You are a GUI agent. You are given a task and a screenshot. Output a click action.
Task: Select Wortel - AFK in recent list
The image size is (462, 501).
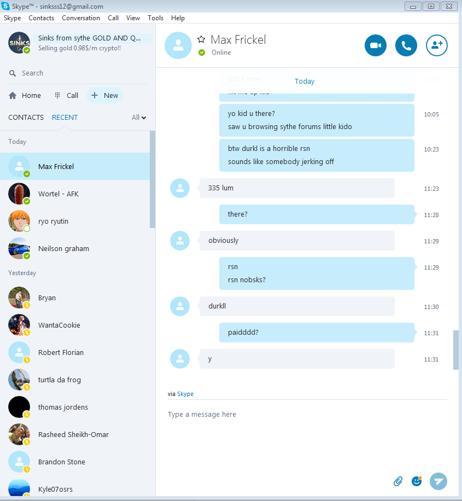coord(75,194)
